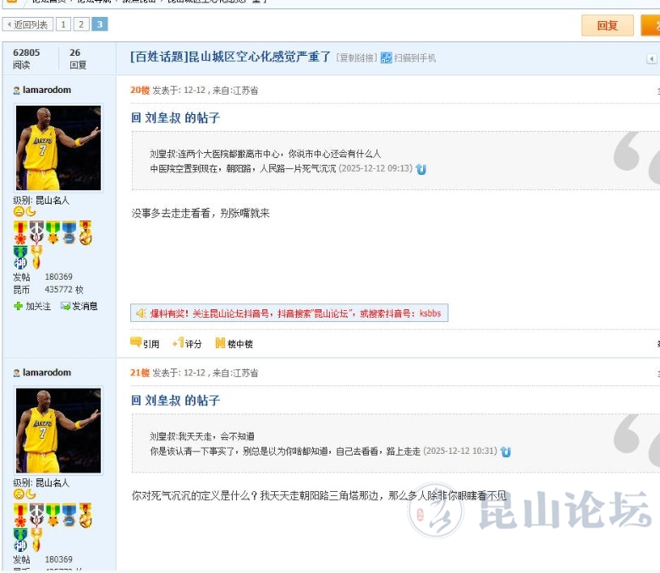The width and height of the screenshot is (660, 573).
Task: Click 评分 to rate post 20
Action: point(188,344)
